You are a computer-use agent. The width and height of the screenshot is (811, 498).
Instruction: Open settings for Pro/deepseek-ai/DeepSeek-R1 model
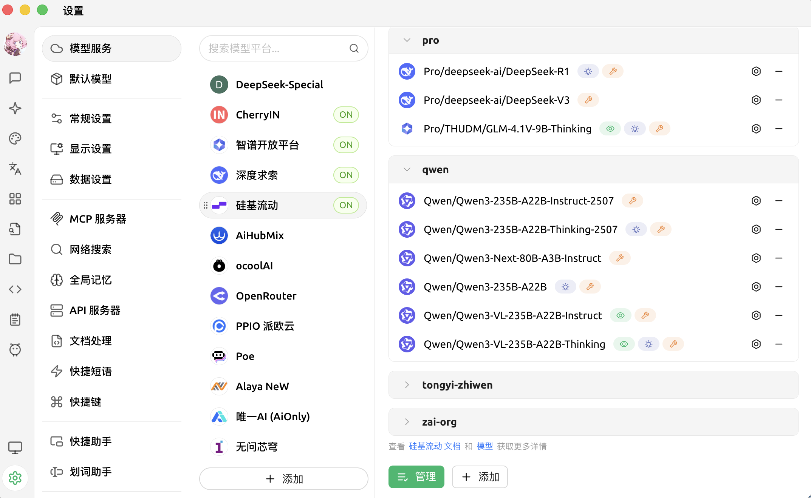coord(756,71)
